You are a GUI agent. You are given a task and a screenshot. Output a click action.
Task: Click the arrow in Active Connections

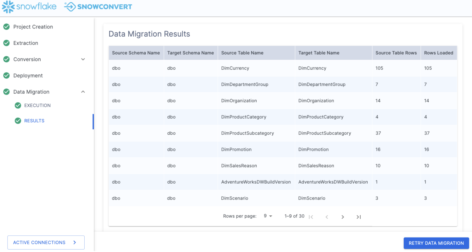(75, 243)
